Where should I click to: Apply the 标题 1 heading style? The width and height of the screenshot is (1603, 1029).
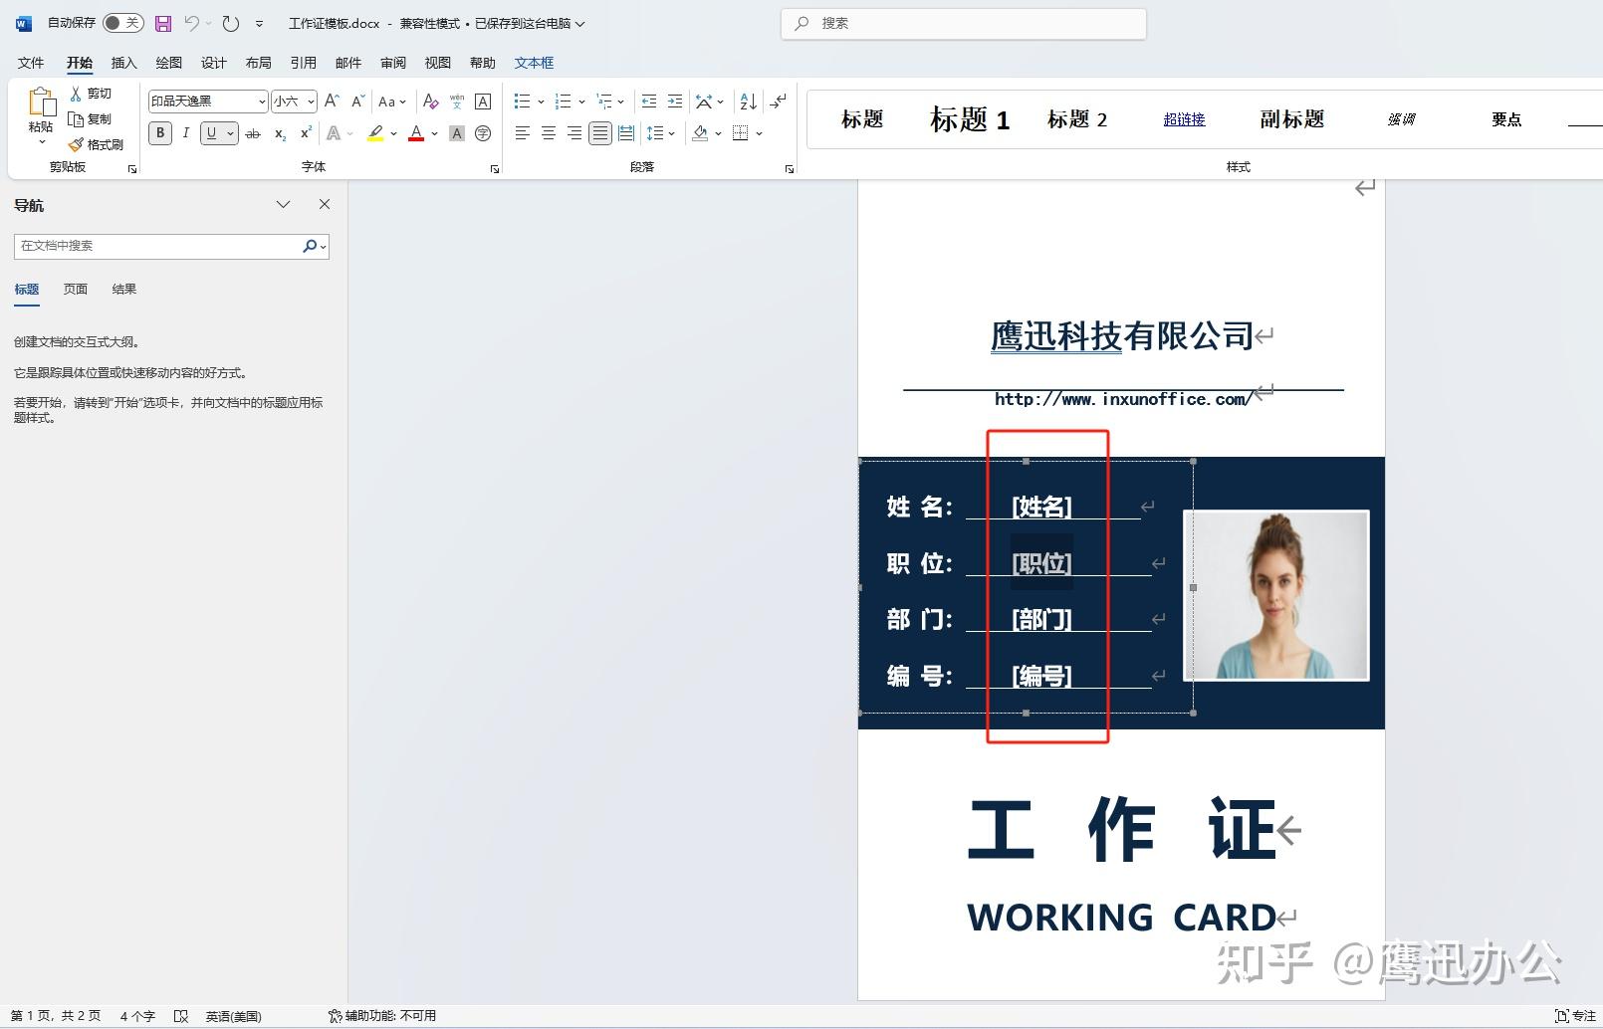pyautogui.click(x=968, y=119)
